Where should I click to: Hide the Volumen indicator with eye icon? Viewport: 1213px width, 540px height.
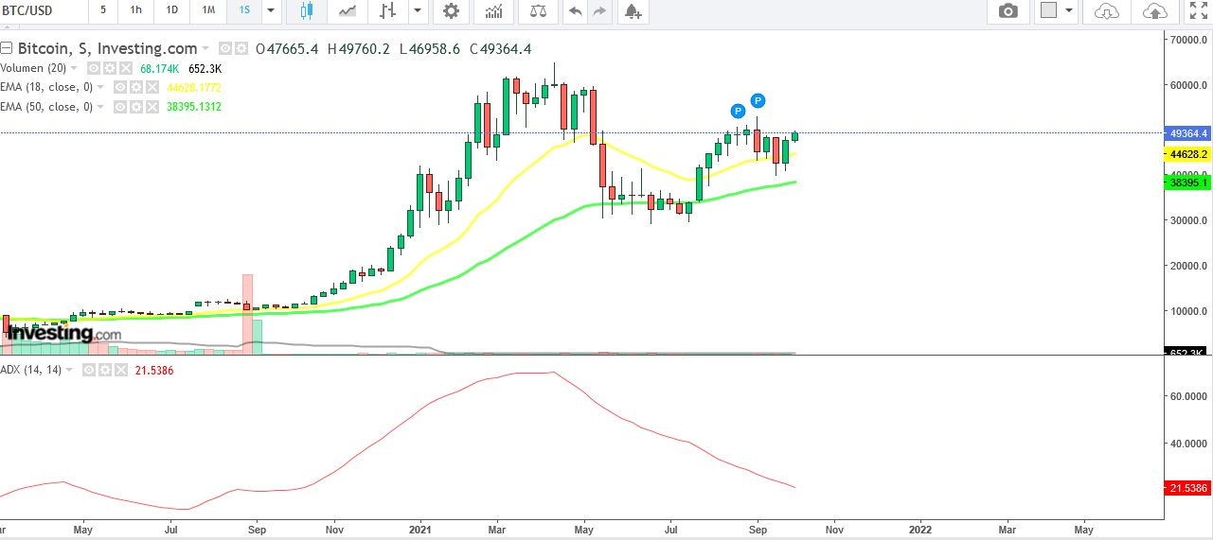[94, 68]
